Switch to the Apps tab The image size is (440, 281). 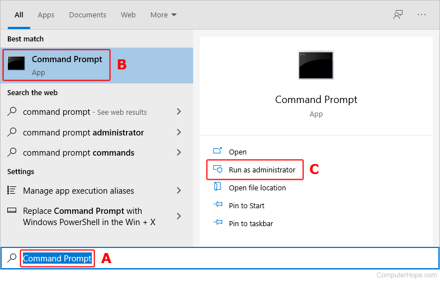click(x=46, y=15)
